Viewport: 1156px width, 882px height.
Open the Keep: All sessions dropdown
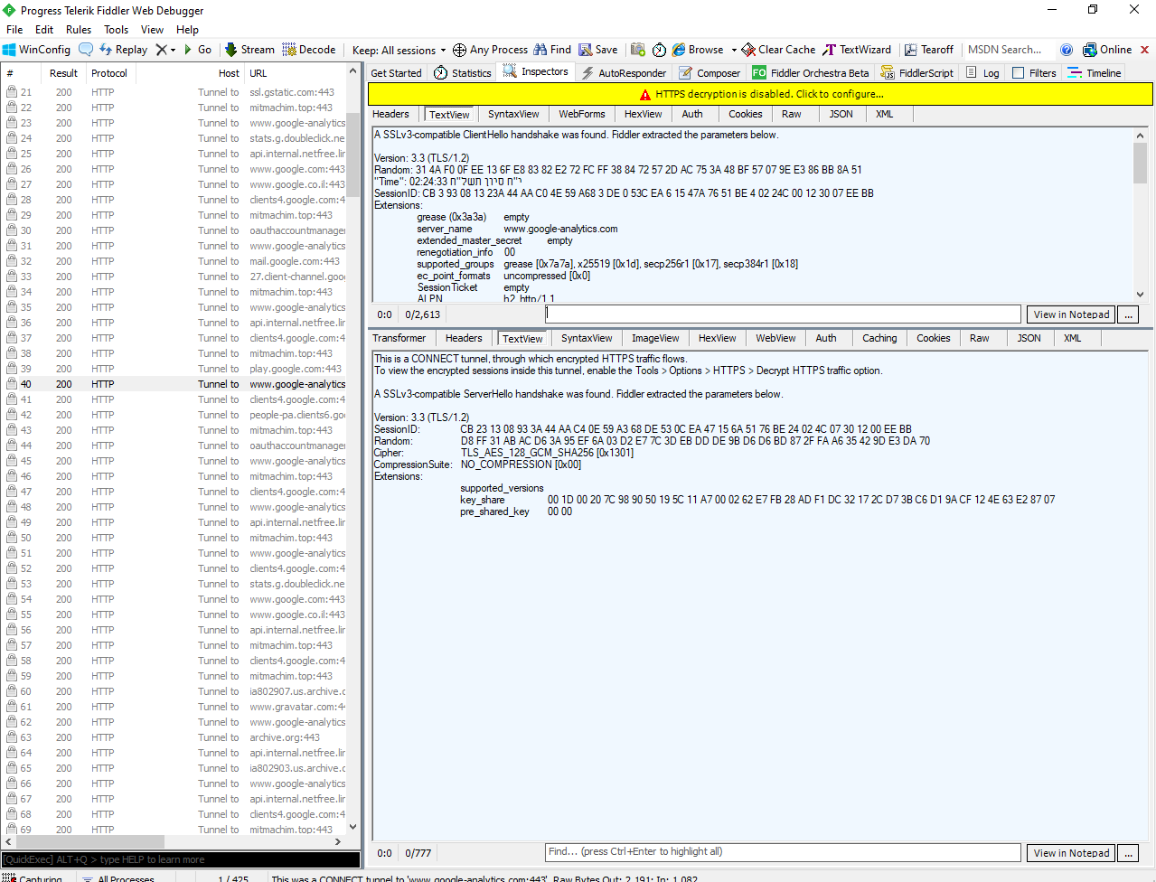coord(399,50)
